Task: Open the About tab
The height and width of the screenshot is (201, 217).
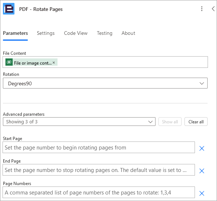Action: coord(128,33)
